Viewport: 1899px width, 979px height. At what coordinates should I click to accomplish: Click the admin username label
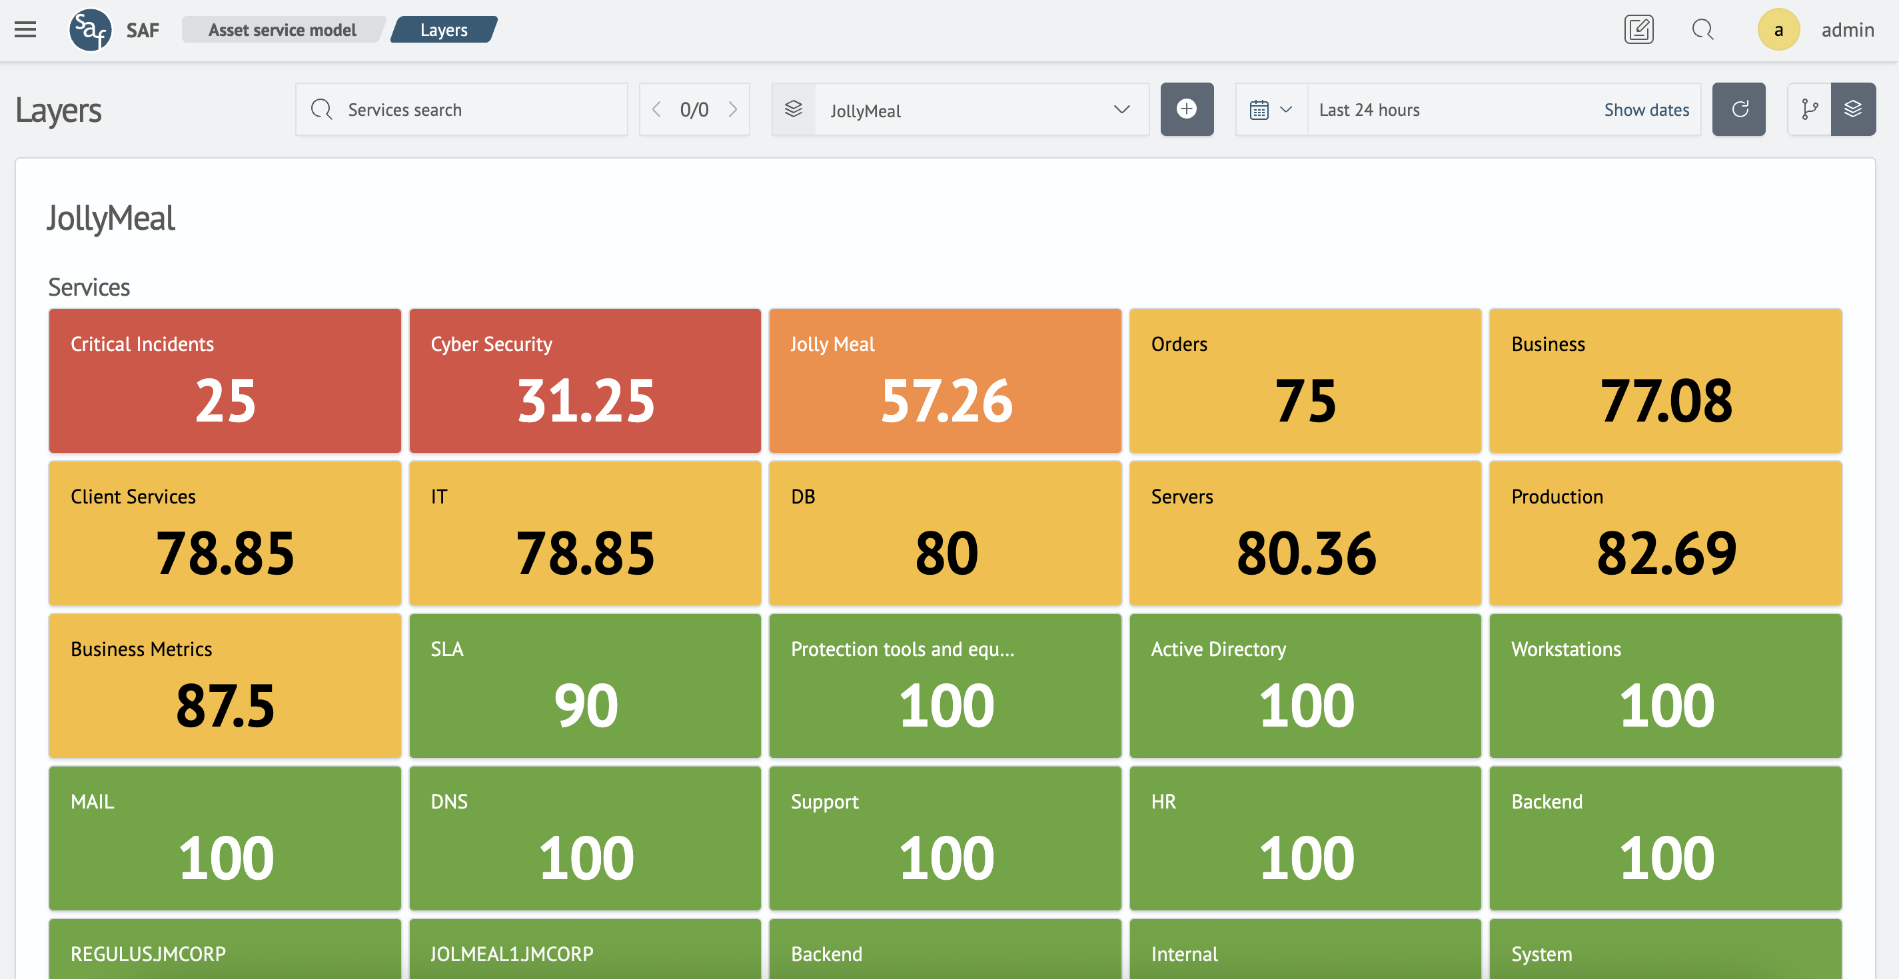[1848, 29]
